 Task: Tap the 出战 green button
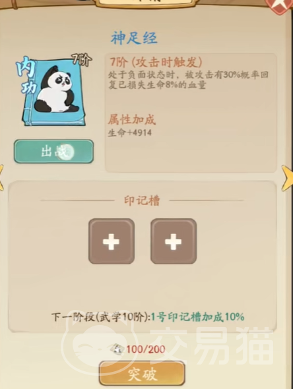(53, 152)
